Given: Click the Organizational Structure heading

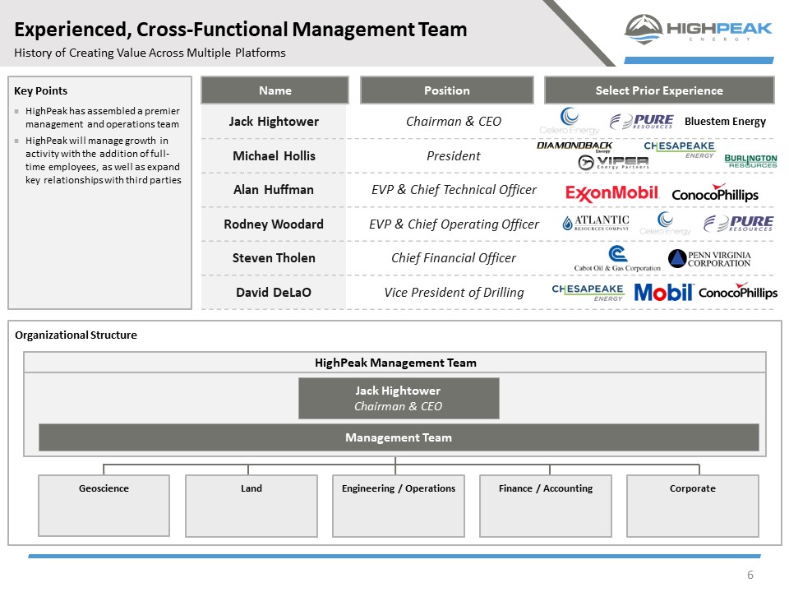Looking at the screenshot, I should [x=76, y=335].
